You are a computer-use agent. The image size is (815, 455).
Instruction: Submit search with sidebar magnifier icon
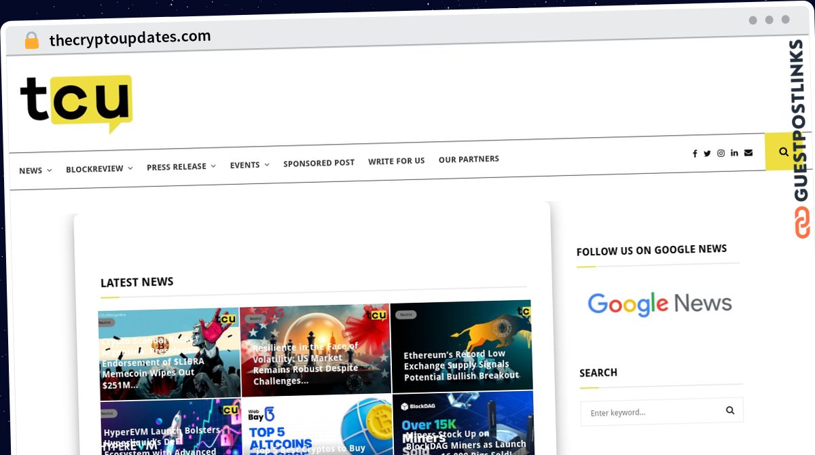[x=730, y=410]
